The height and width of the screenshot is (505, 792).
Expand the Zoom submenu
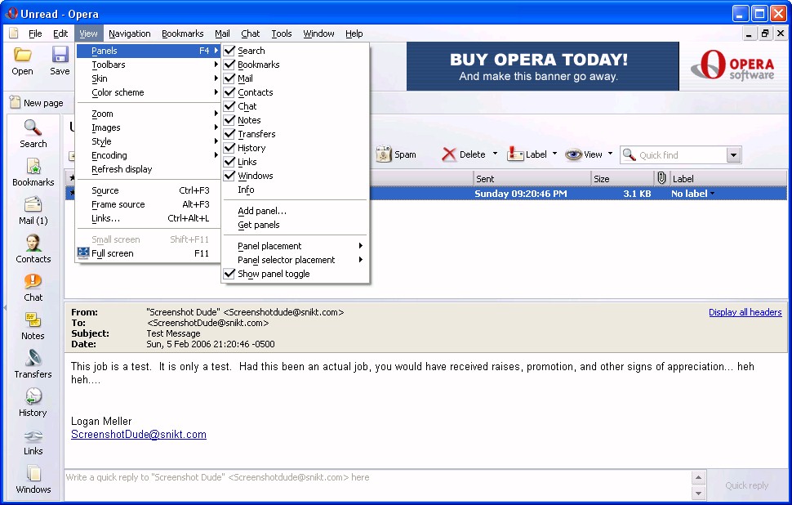click(148, 114)
